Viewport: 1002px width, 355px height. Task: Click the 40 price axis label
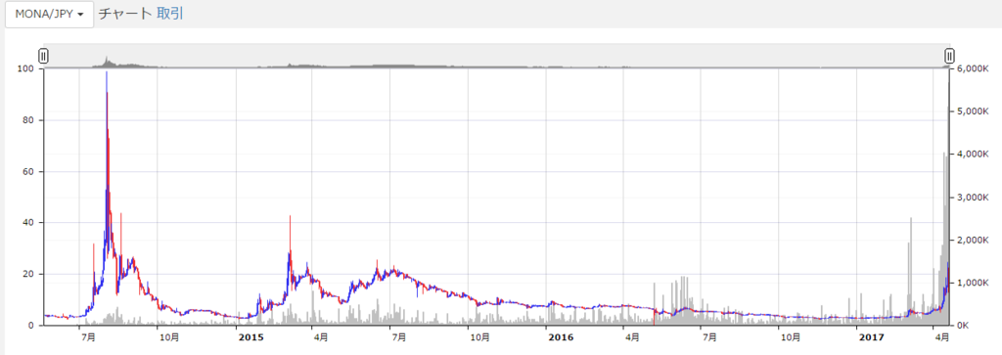point(28,223)
